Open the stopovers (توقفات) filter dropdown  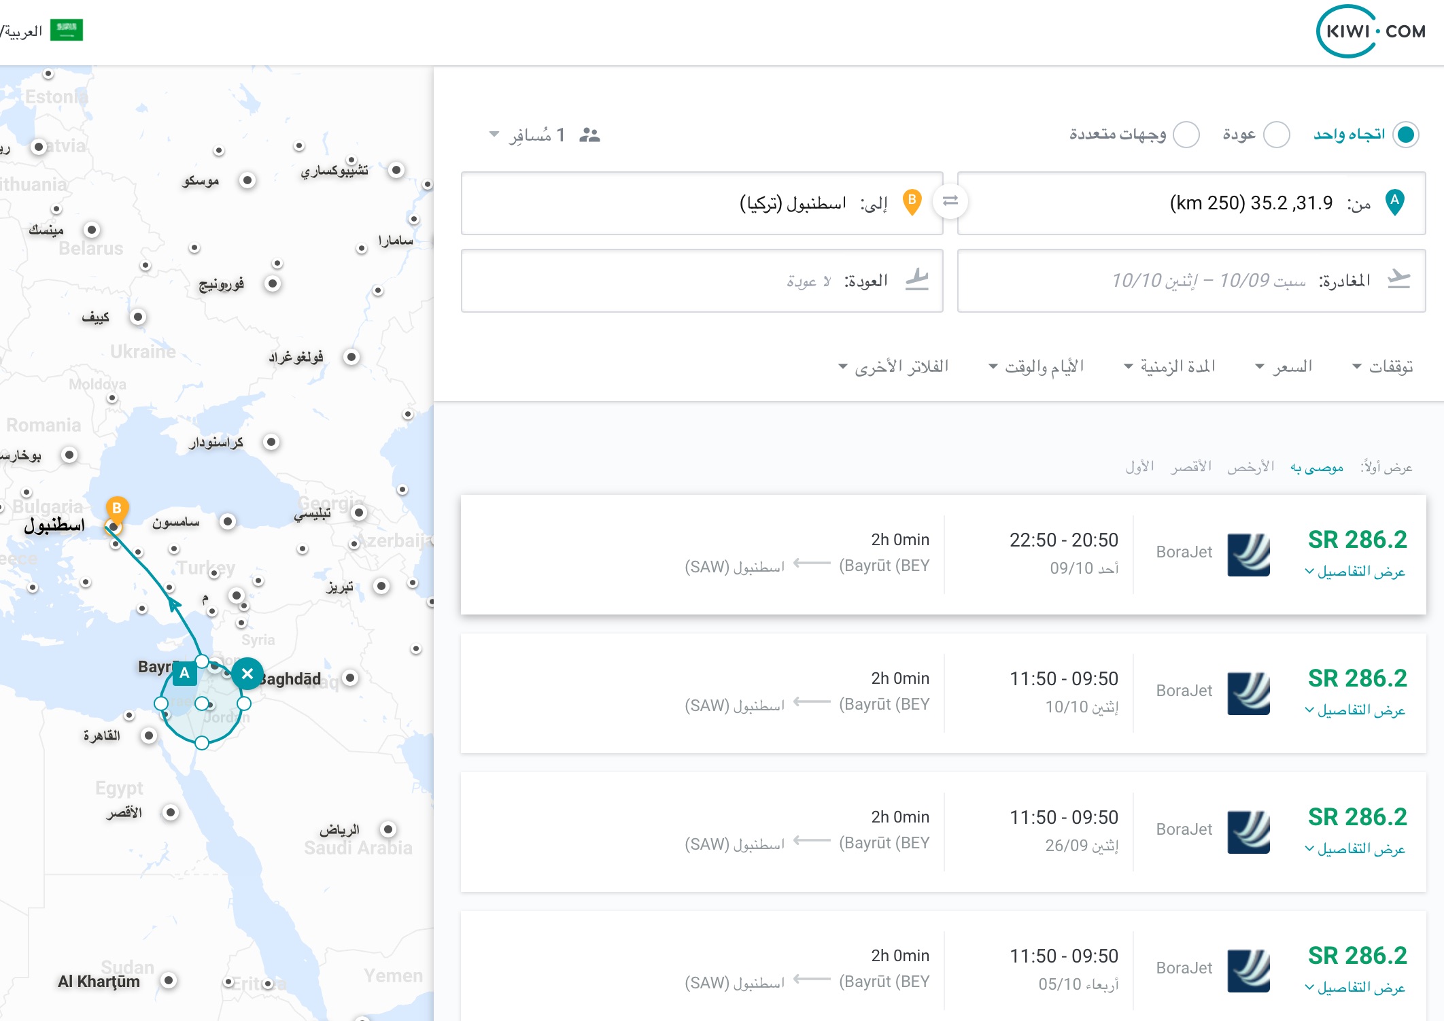pos(1383,367)
